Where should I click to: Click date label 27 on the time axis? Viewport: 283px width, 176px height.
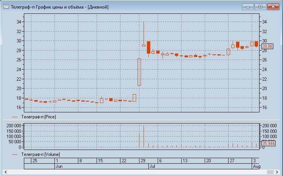click(232, 161)
